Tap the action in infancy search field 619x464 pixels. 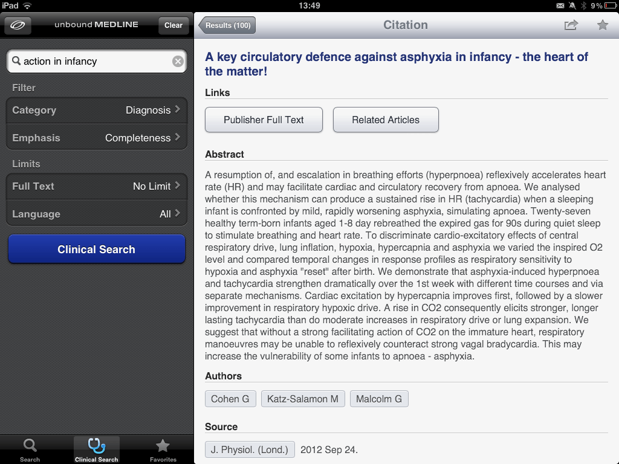pyautogui.click(x=97, y=61)
